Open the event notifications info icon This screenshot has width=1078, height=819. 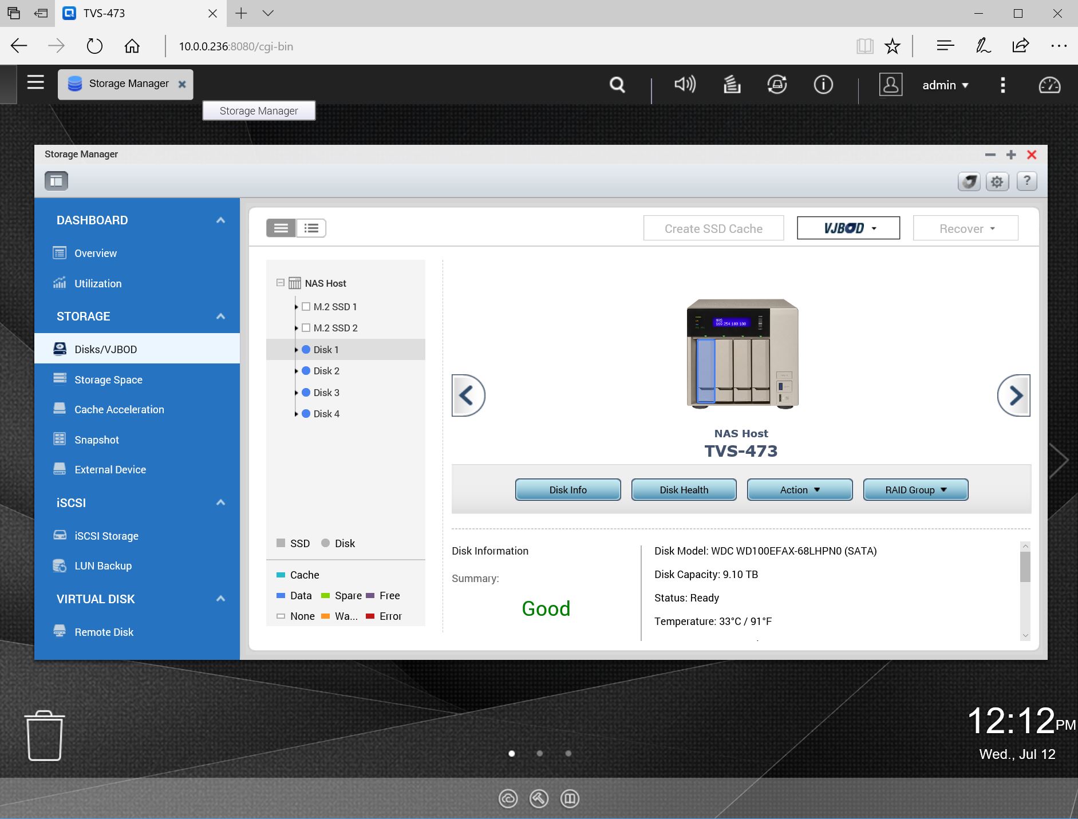823,85
